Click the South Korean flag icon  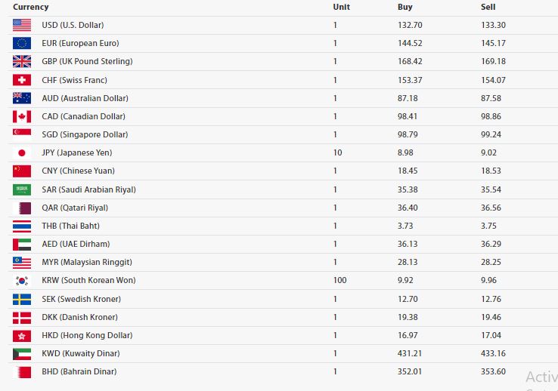click(21, 280)
